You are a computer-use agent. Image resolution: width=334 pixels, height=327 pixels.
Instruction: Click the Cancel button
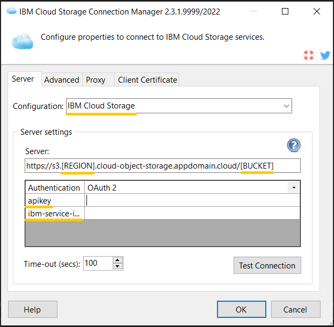coord(295,309)
